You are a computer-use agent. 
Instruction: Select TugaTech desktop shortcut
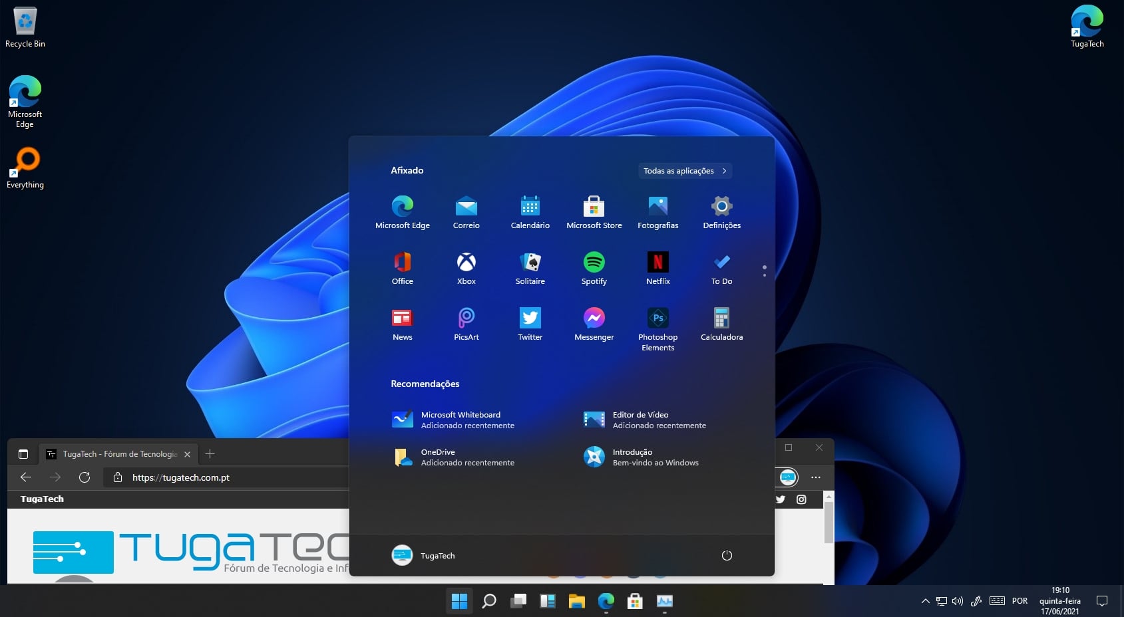pyautogui.click(x=1087, y=27)
